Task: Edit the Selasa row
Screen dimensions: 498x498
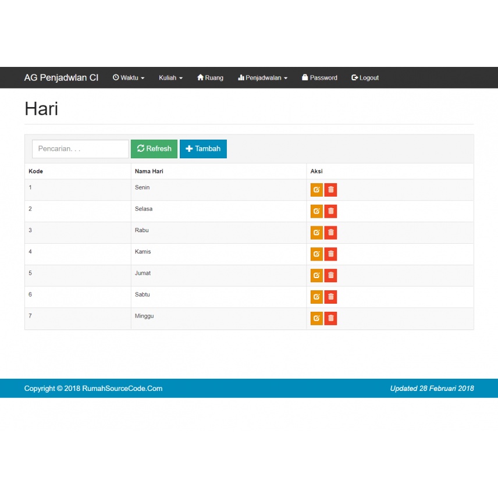Action: point(316,211)
